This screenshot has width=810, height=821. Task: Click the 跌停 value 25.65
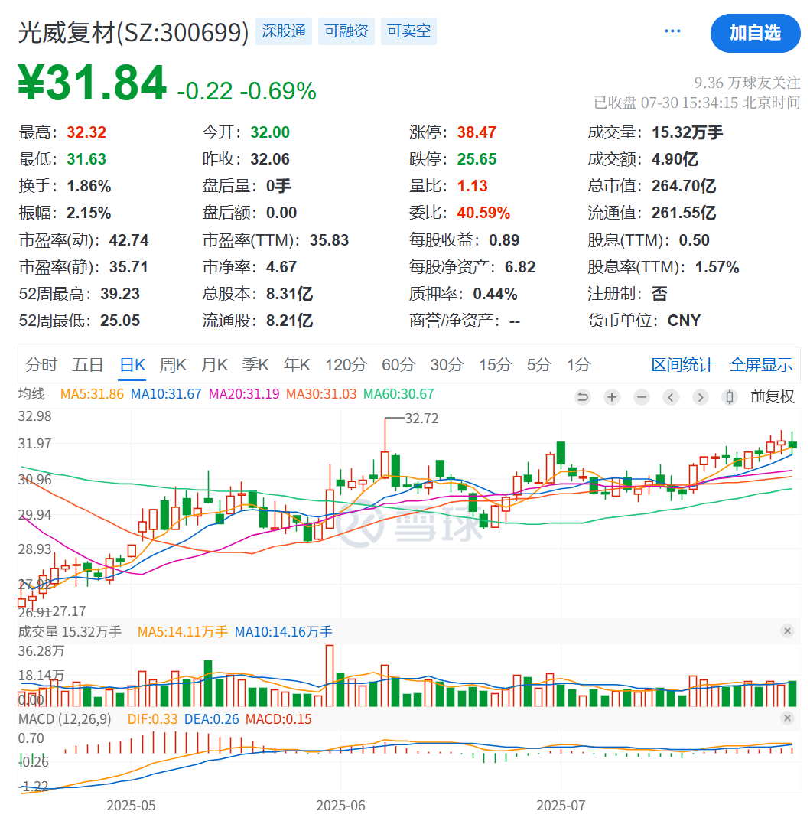[x=477, y=159]
